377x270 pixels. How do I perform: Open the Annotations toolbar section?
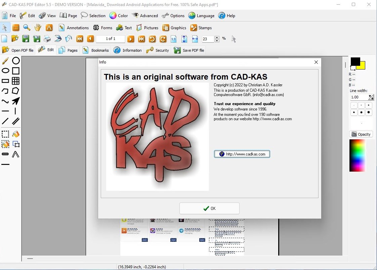(74, 28)
